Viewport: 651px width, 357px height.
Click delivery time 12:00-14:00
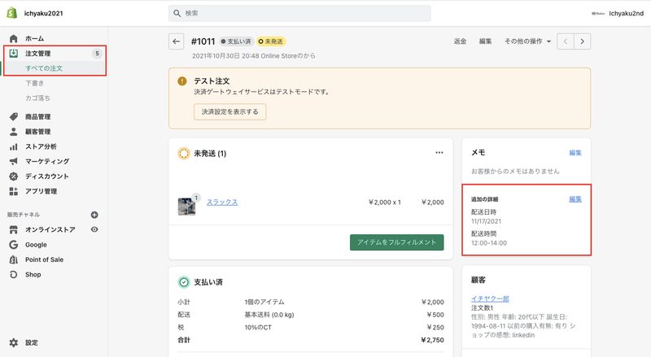pyautogui.click(x=489, y=243)
